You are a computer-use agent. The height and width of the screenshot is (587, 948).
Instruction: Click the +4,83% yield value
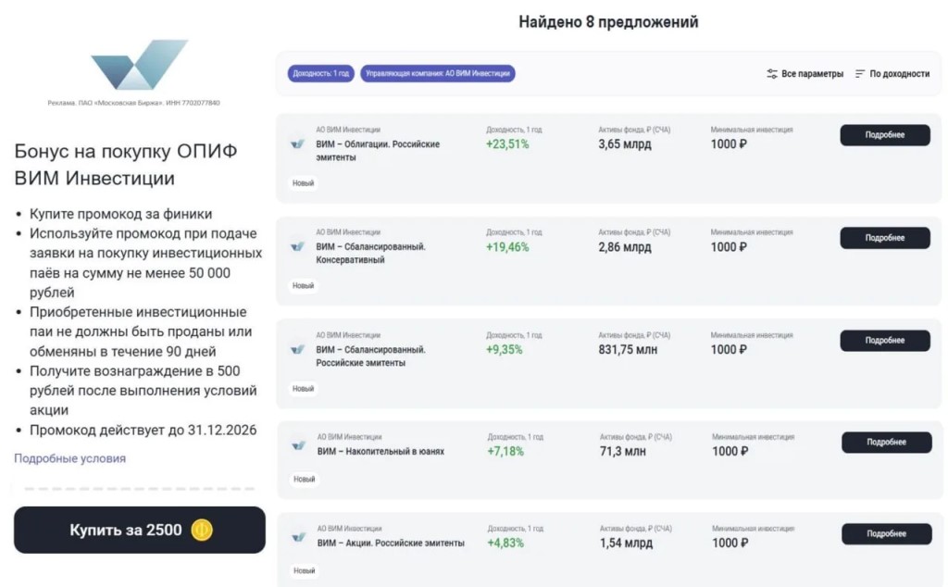(x=505, y=543)
